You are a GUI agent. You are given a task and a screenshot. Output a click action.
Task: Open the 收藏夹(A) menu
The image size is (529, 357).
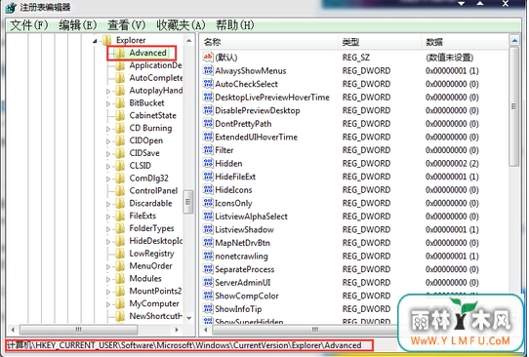click(x=181, y=25)
